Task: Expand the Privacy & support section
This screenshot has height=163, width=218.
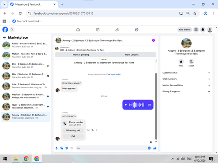Action: 186,91
